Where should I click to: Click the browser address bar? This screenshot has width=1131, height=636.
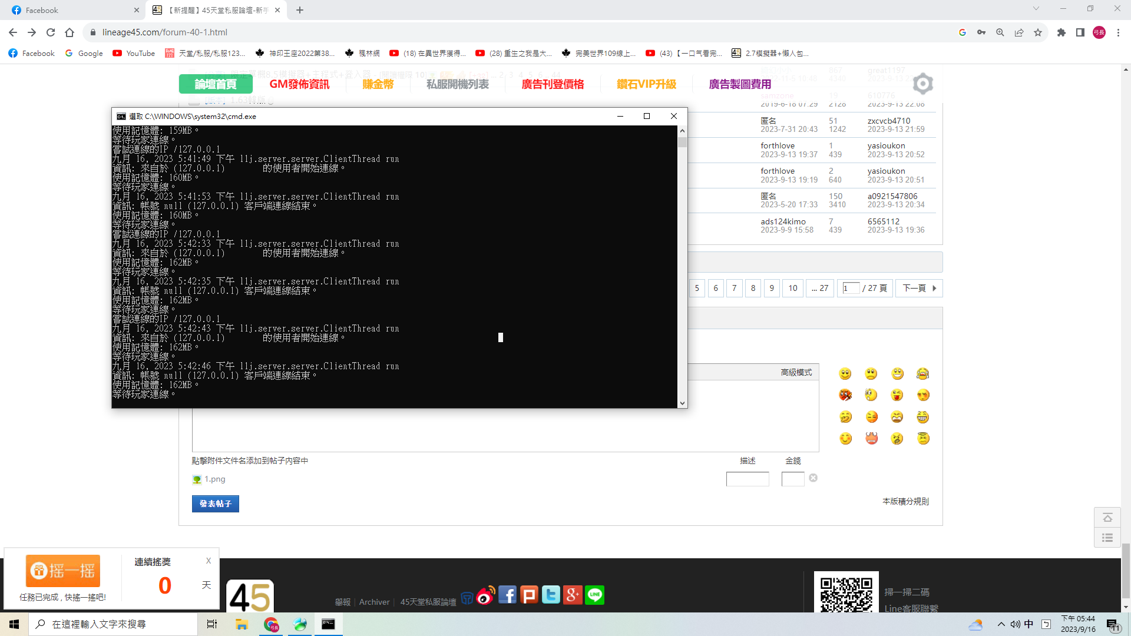click(518, 32)
